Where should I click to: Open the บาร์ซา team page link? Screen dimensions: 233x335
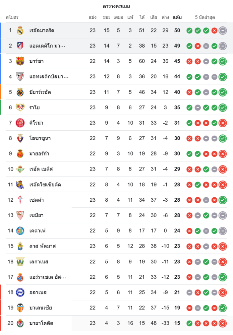click(x=36, y=61)
